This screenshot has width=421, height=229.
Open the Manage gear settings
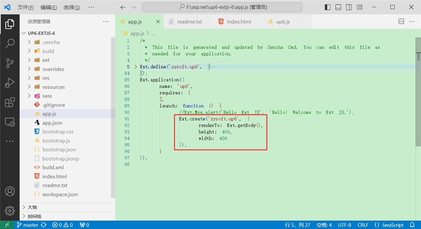[10, 211]
